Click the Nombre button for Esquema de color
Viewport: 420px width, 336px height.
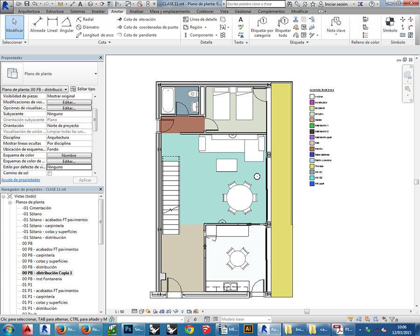tap(69, 155)
